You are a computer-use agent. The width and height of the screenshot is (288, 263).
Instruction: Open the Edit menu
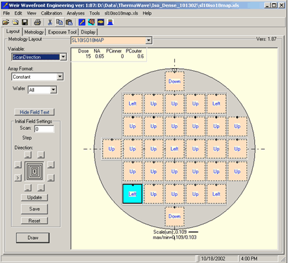click(x=18, y=13)
